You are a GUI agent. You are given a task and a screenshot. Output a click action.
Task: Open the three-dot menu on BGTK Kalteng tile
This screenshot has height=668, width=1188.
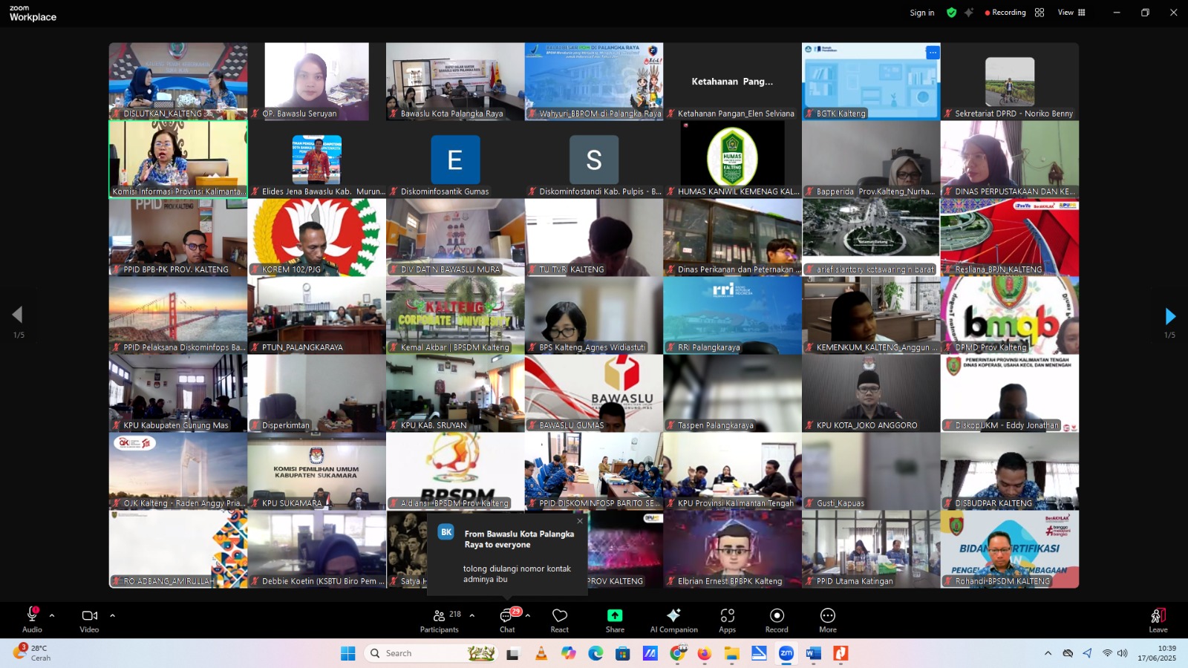pos(933,52)
